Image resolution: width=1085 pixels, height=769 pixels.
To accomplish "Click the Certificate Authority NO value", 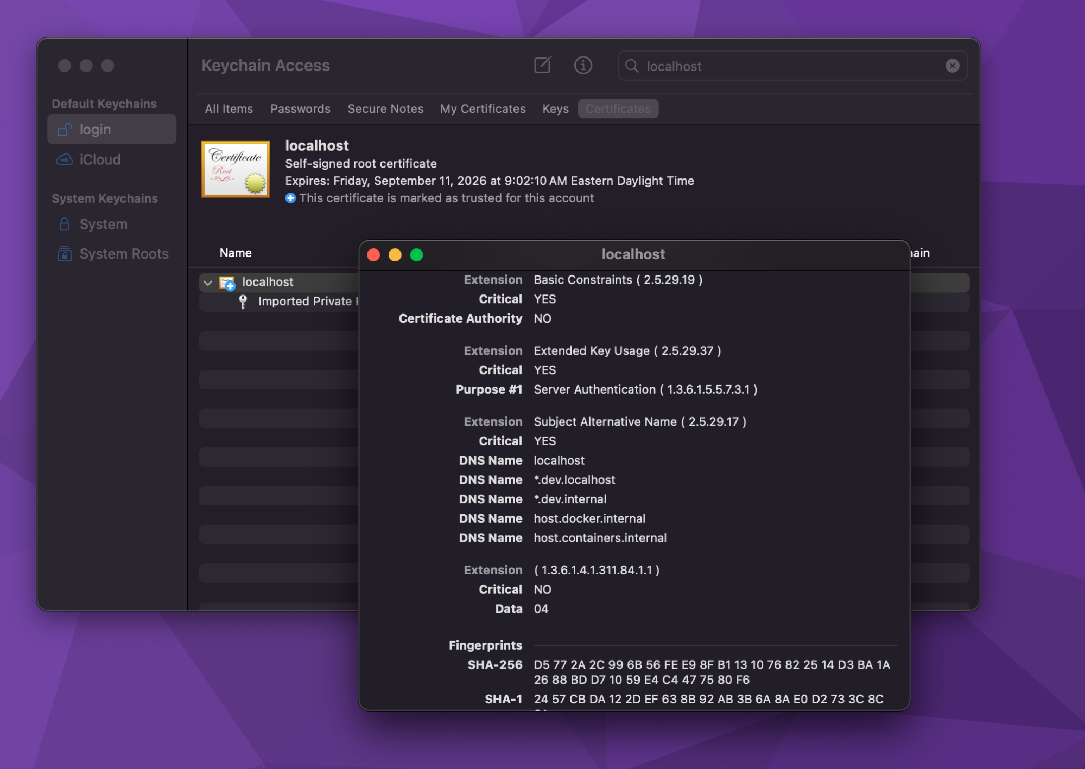I will pyautogui.click(x=542, y=318).
